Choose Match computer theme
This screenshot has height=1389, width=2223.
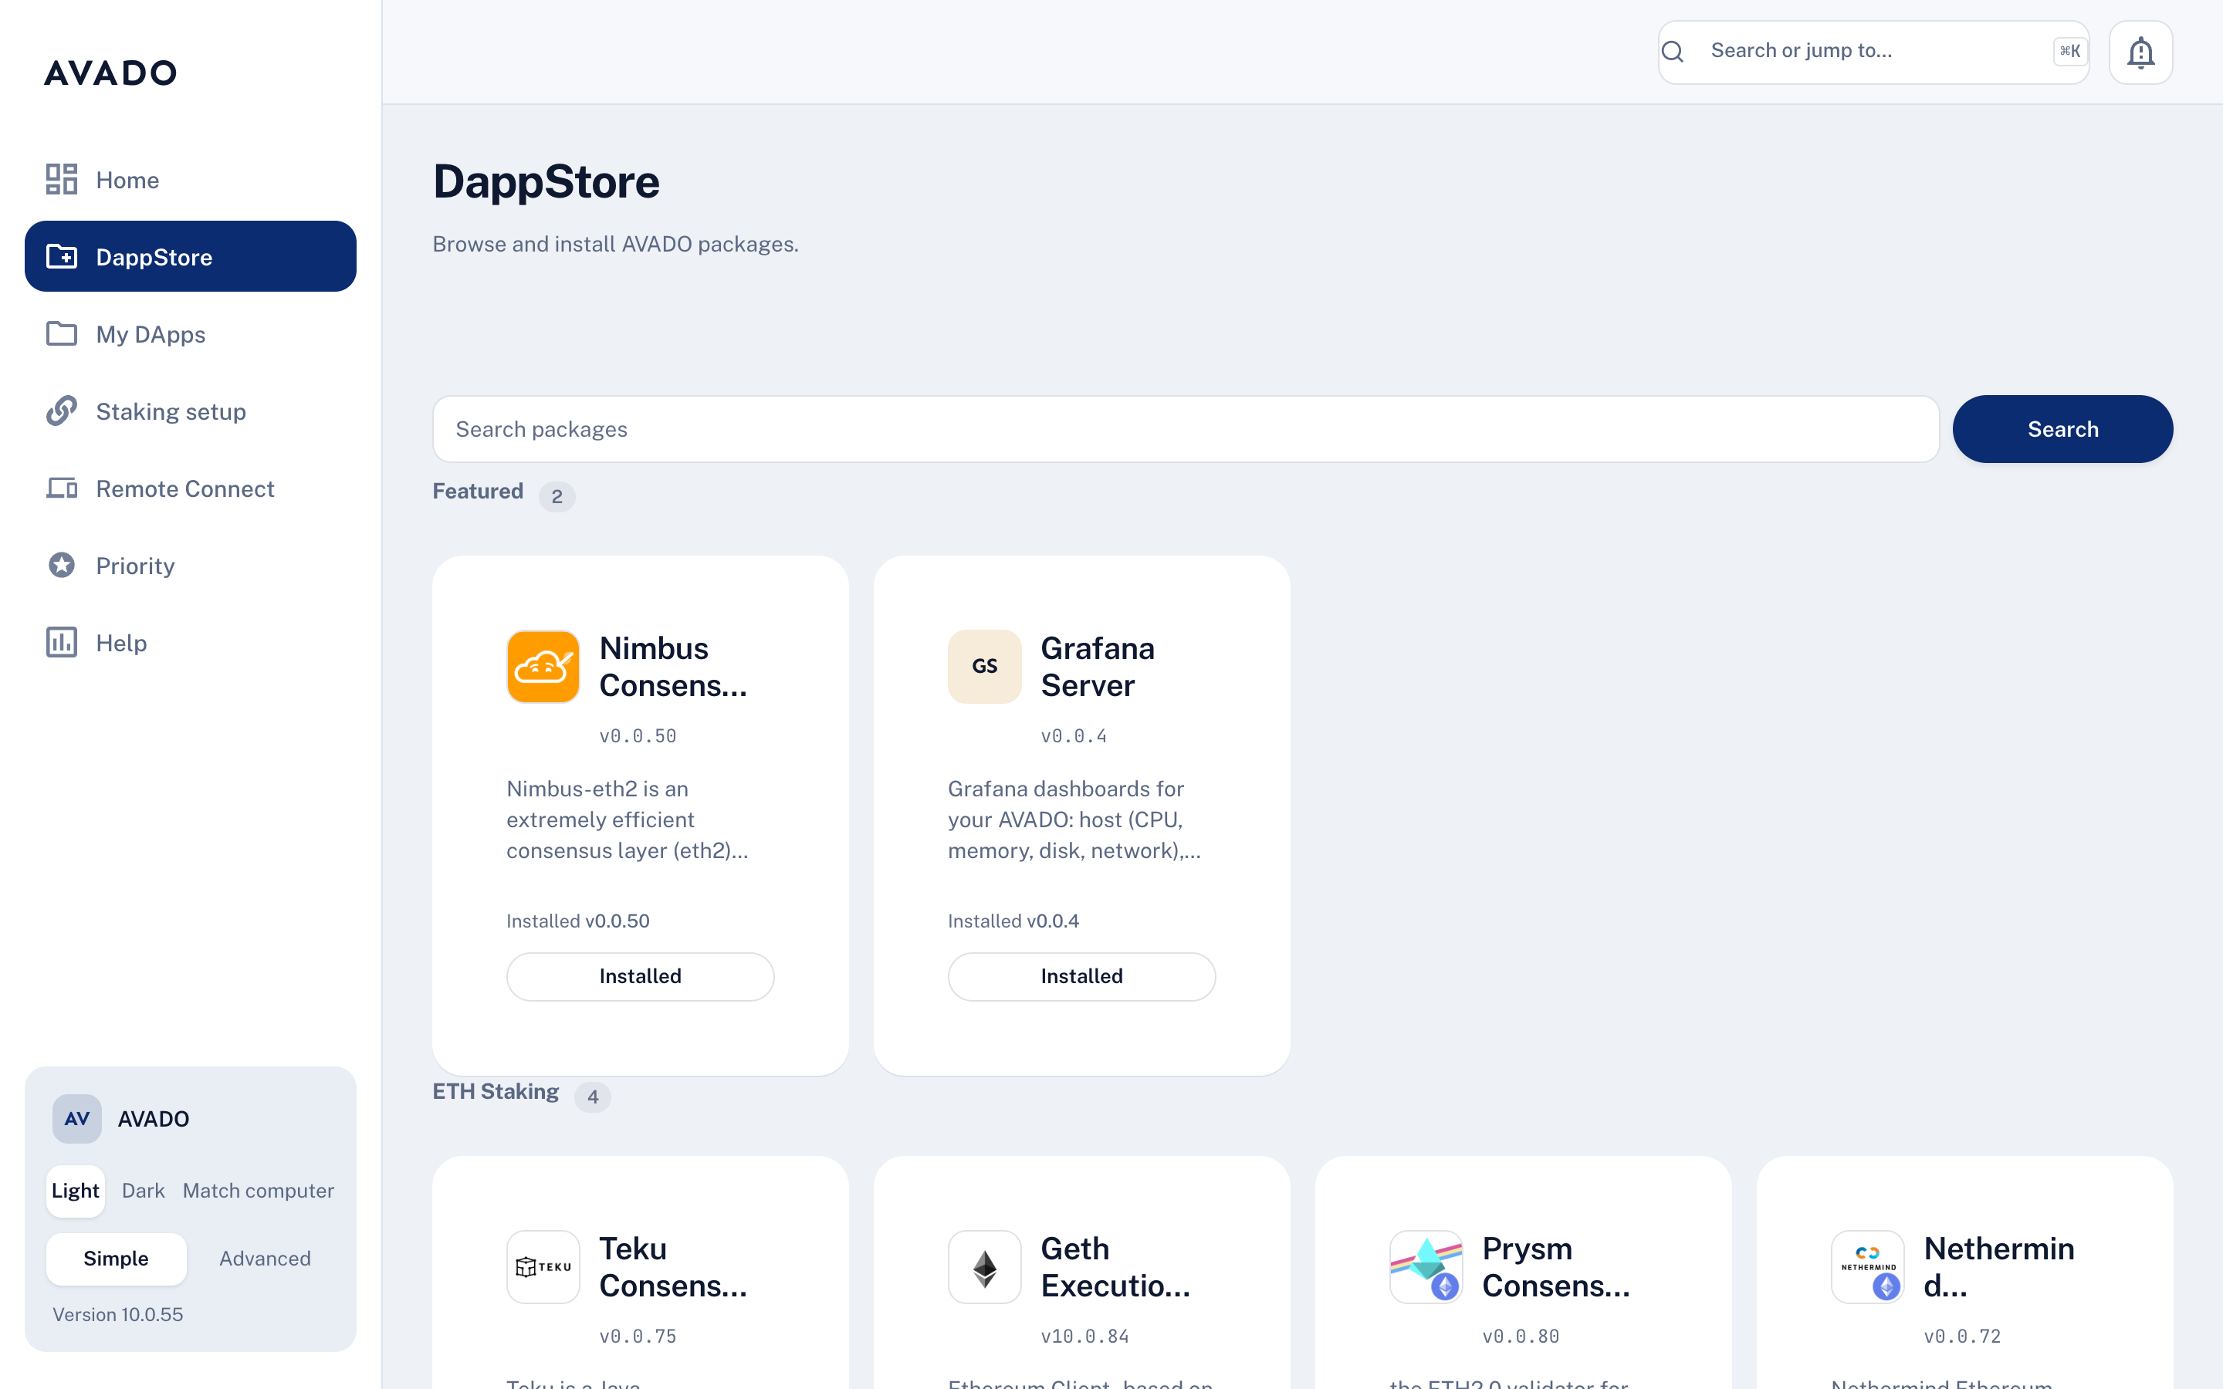[x=258, y=1191]
